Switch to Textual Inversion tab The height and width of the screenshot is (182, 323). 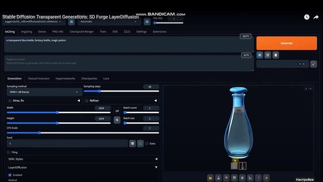(x=38, y=79)
